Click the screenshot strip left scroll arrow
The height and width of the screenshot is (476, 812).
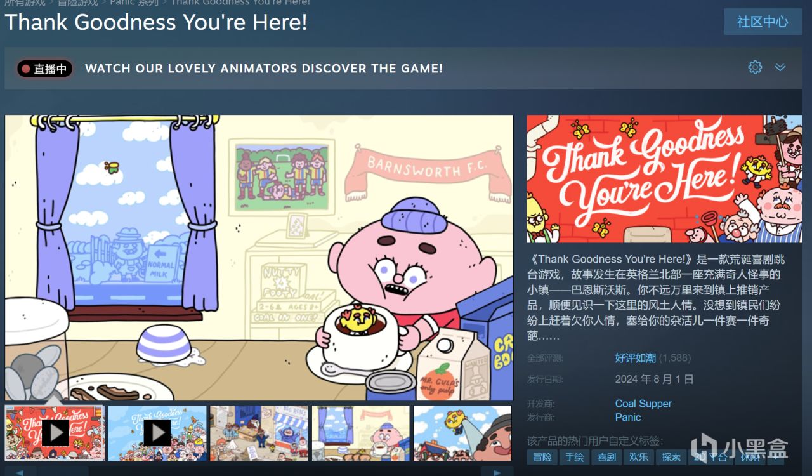[20, 472]
